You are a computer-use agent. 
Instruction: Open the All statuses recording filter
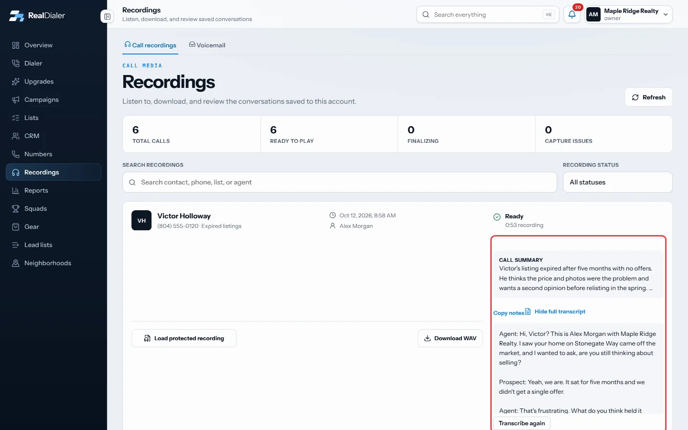point(617,183)
